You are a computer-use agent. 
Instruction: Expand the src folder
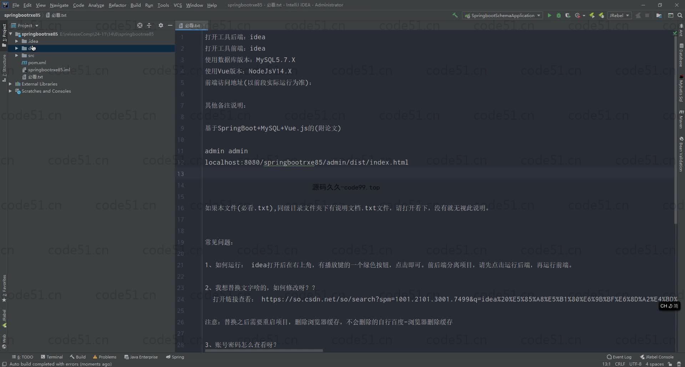point(16,55)
